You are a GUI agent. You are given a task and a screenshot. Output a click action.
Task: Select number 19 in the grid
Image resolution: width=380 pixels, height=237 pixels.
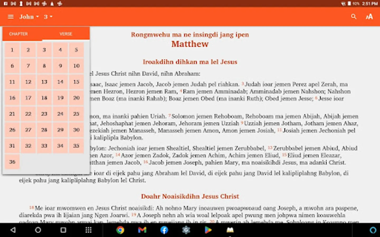[60, 98]
